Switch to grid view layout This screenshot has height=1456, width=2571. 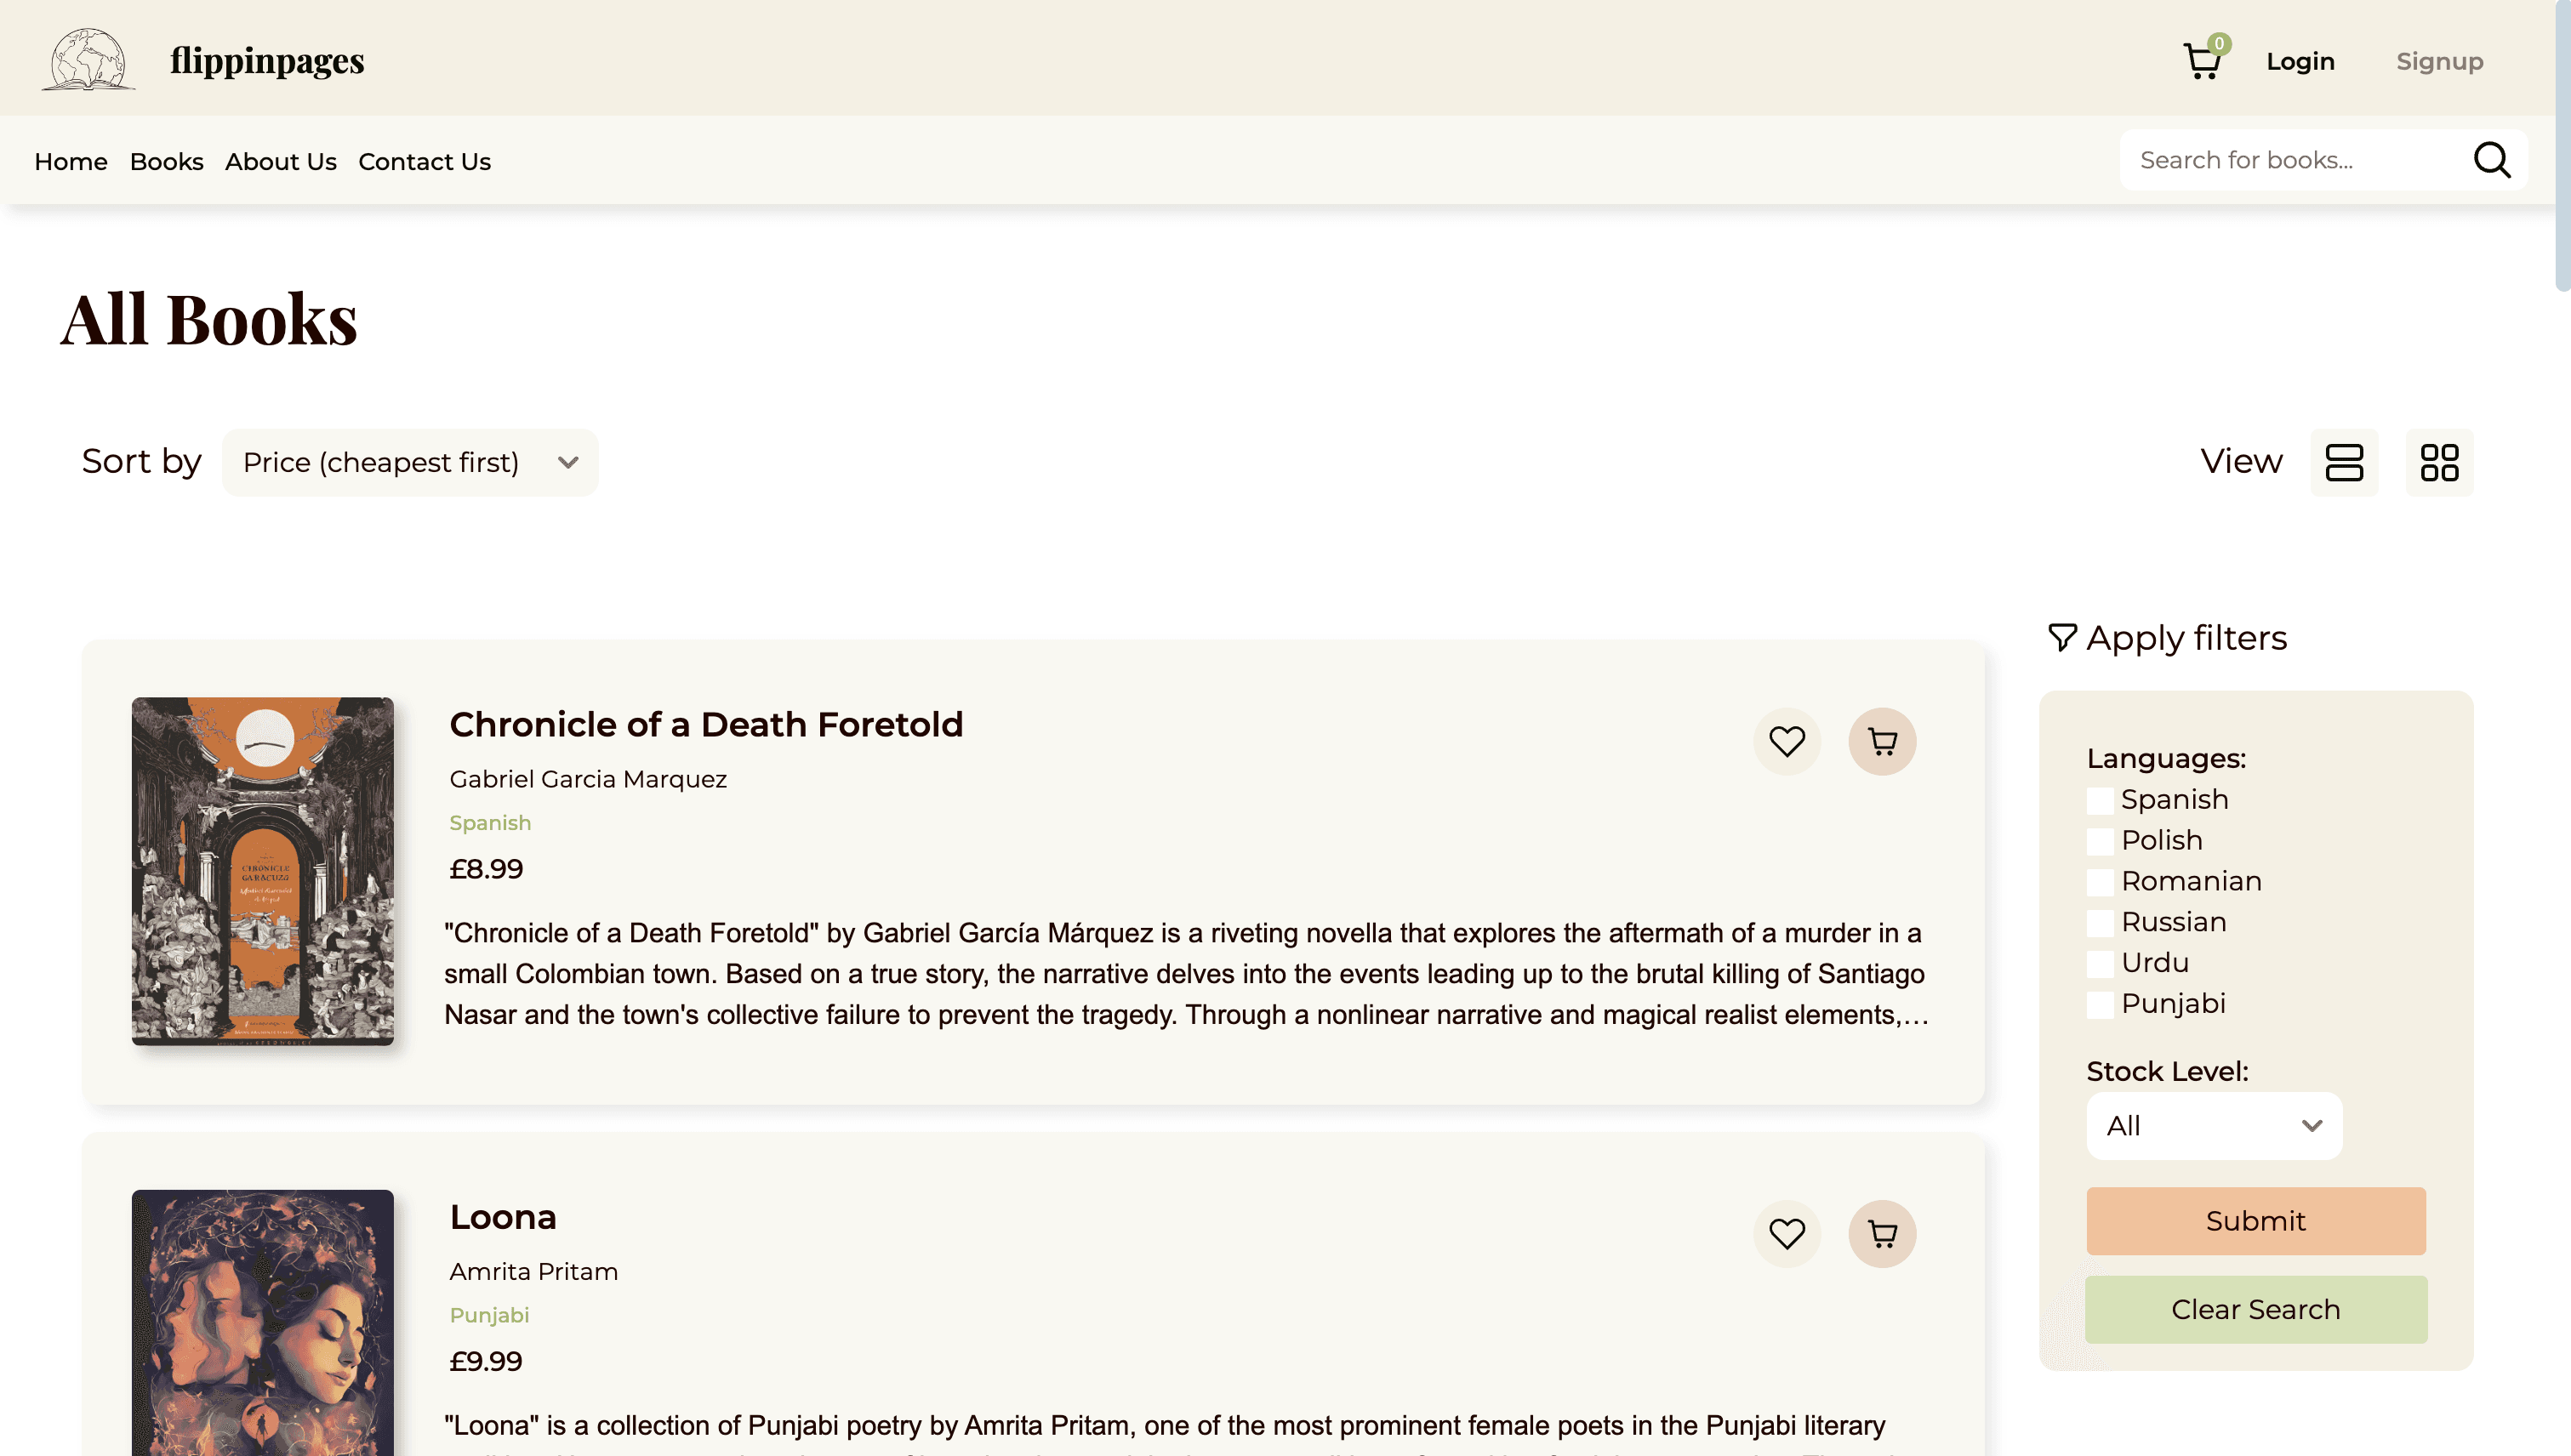pos(2439,462)
